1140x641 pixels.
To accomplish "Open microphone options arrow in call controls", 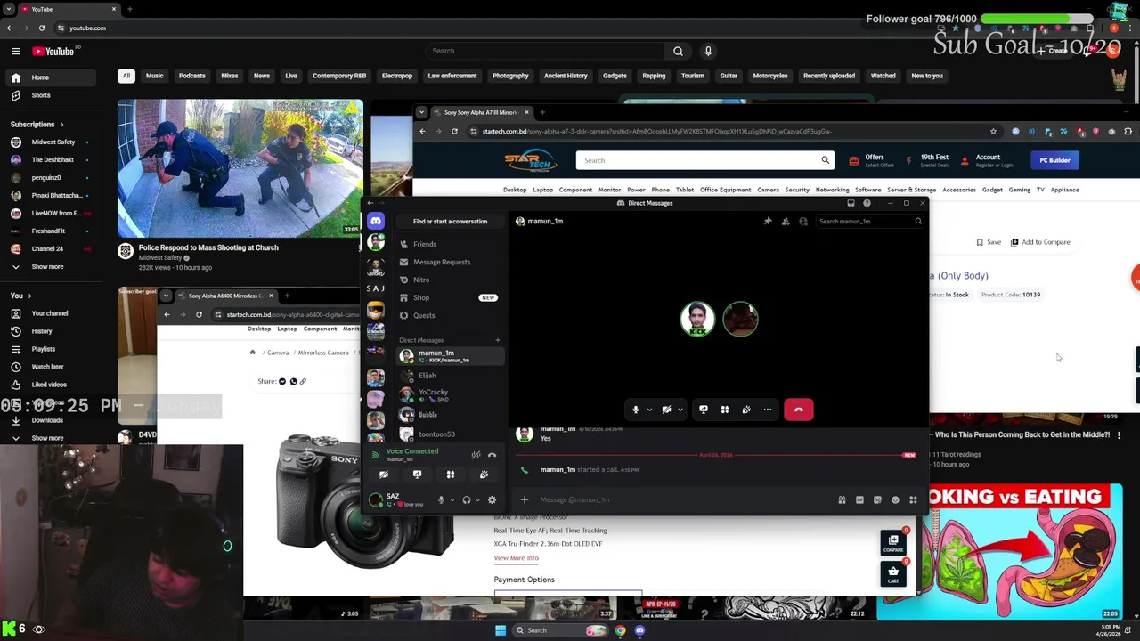I will [648, 410].
